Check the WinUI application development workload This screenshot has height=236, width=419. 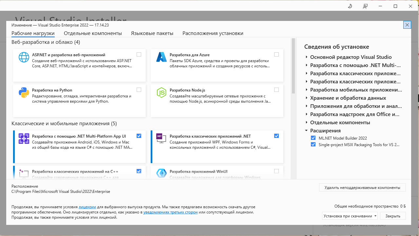coord(276,171)
